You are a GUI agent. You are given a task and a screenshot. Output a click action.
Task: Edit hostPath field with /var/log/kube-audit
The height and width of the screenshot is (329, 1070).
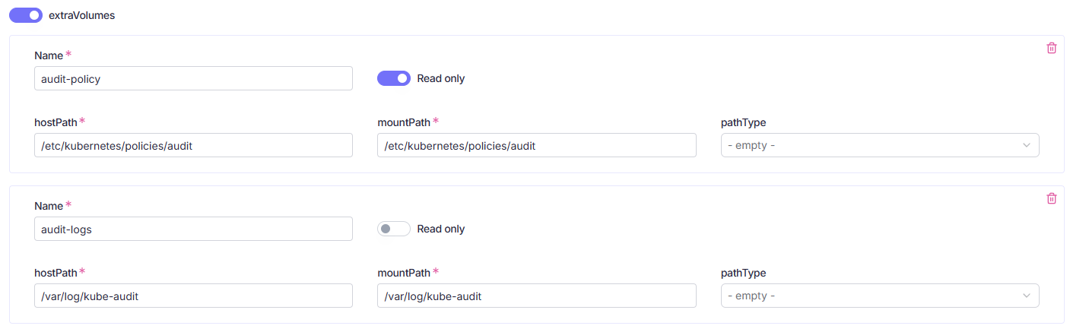pos(193,296)
